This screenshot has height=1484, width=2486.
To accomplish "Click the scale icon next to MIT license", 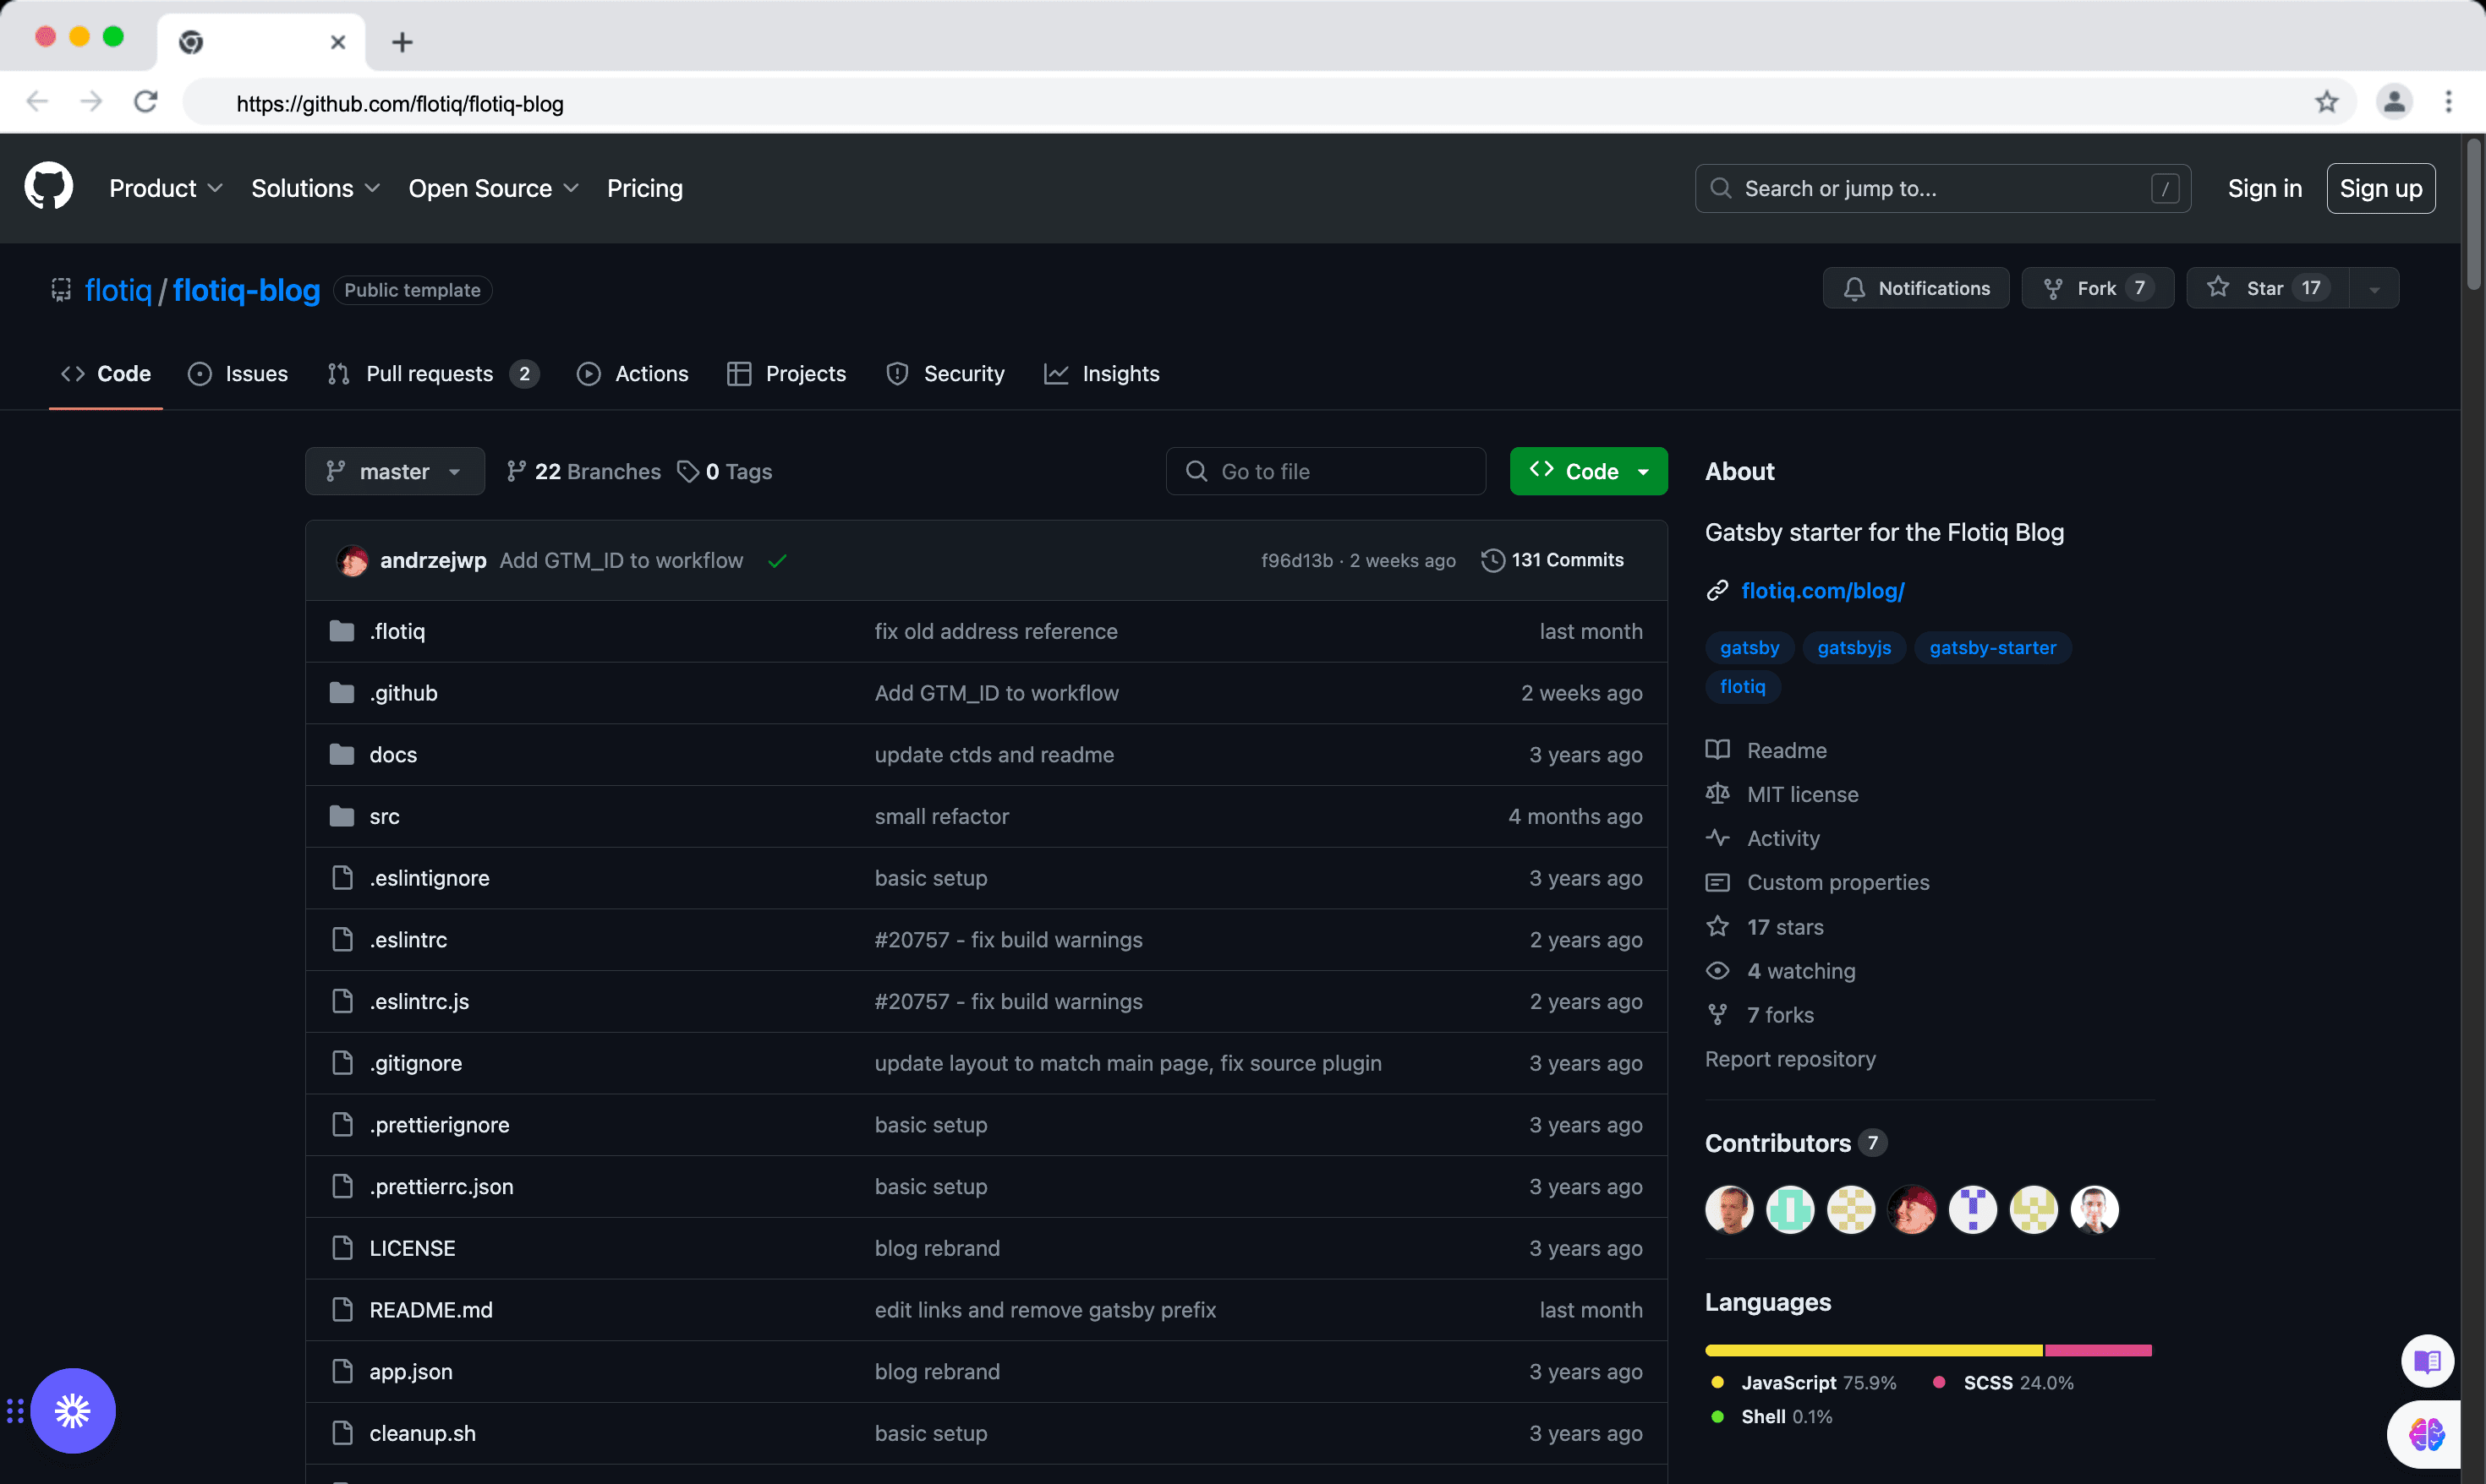I will (x=1717, y=794).
